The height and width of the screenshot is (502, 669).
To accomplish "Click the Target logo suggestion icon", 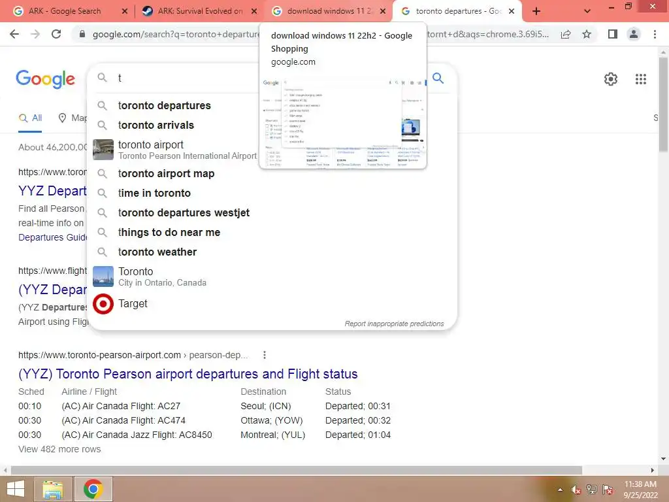I will (103, 304).
